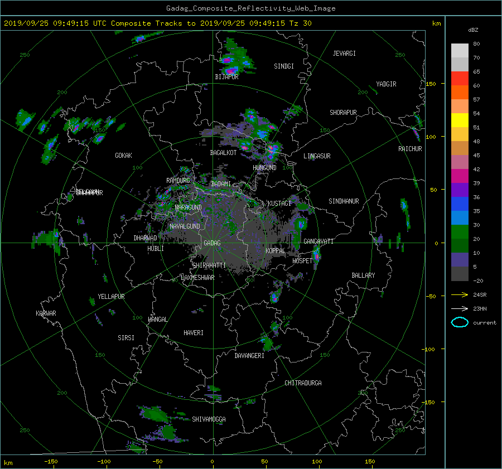Image resolution: width=502 pixels, height=469 pixels.
Task: Click the YELLAPUR label
Action: coord(111,297)
